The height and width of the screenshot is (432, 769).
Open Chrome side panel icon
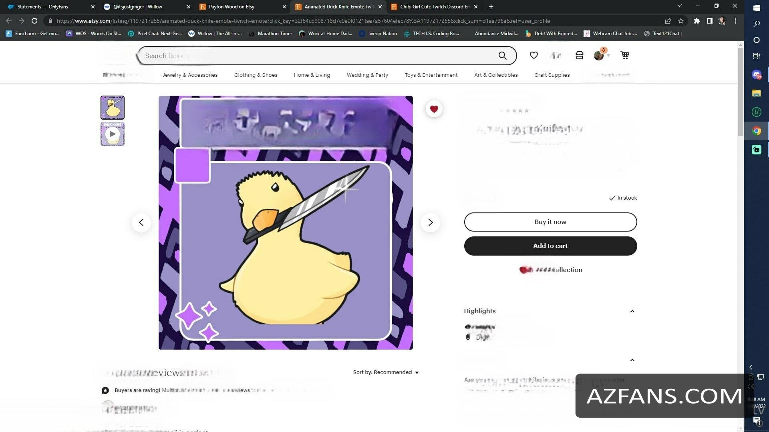(x=709, y=21)
